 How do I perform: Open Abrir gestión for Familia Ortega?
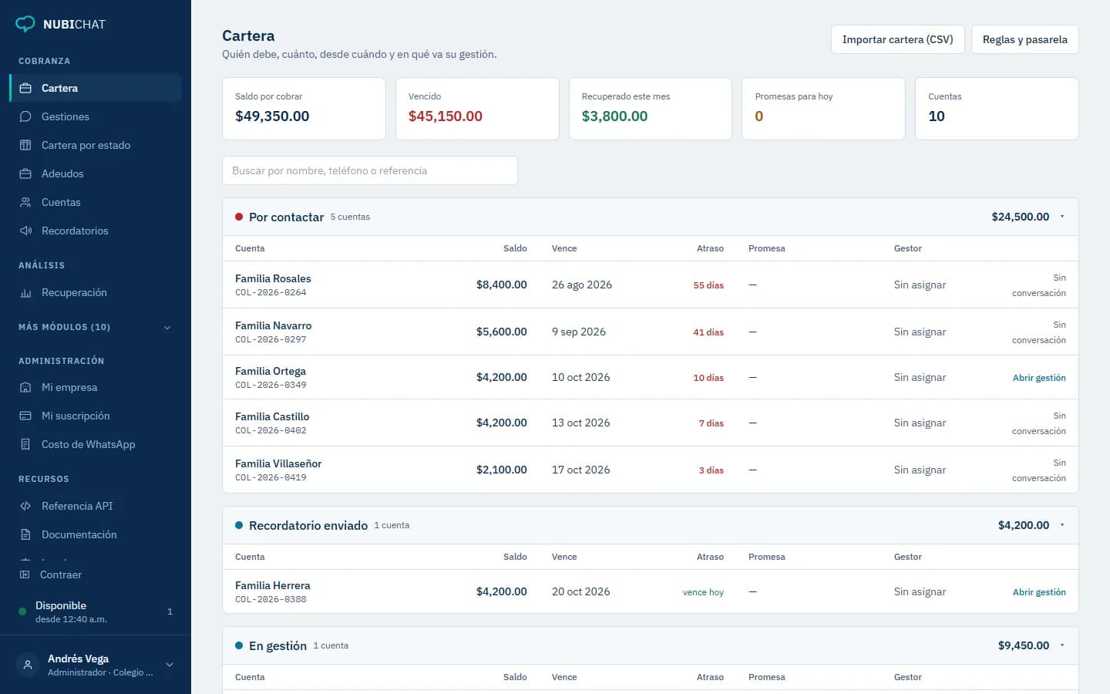pyautogui.click(x=1039, y=378)
